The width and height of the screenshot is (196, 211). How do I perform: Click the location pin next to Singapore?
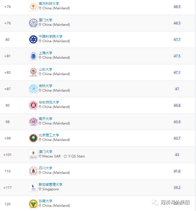[40, 189]
